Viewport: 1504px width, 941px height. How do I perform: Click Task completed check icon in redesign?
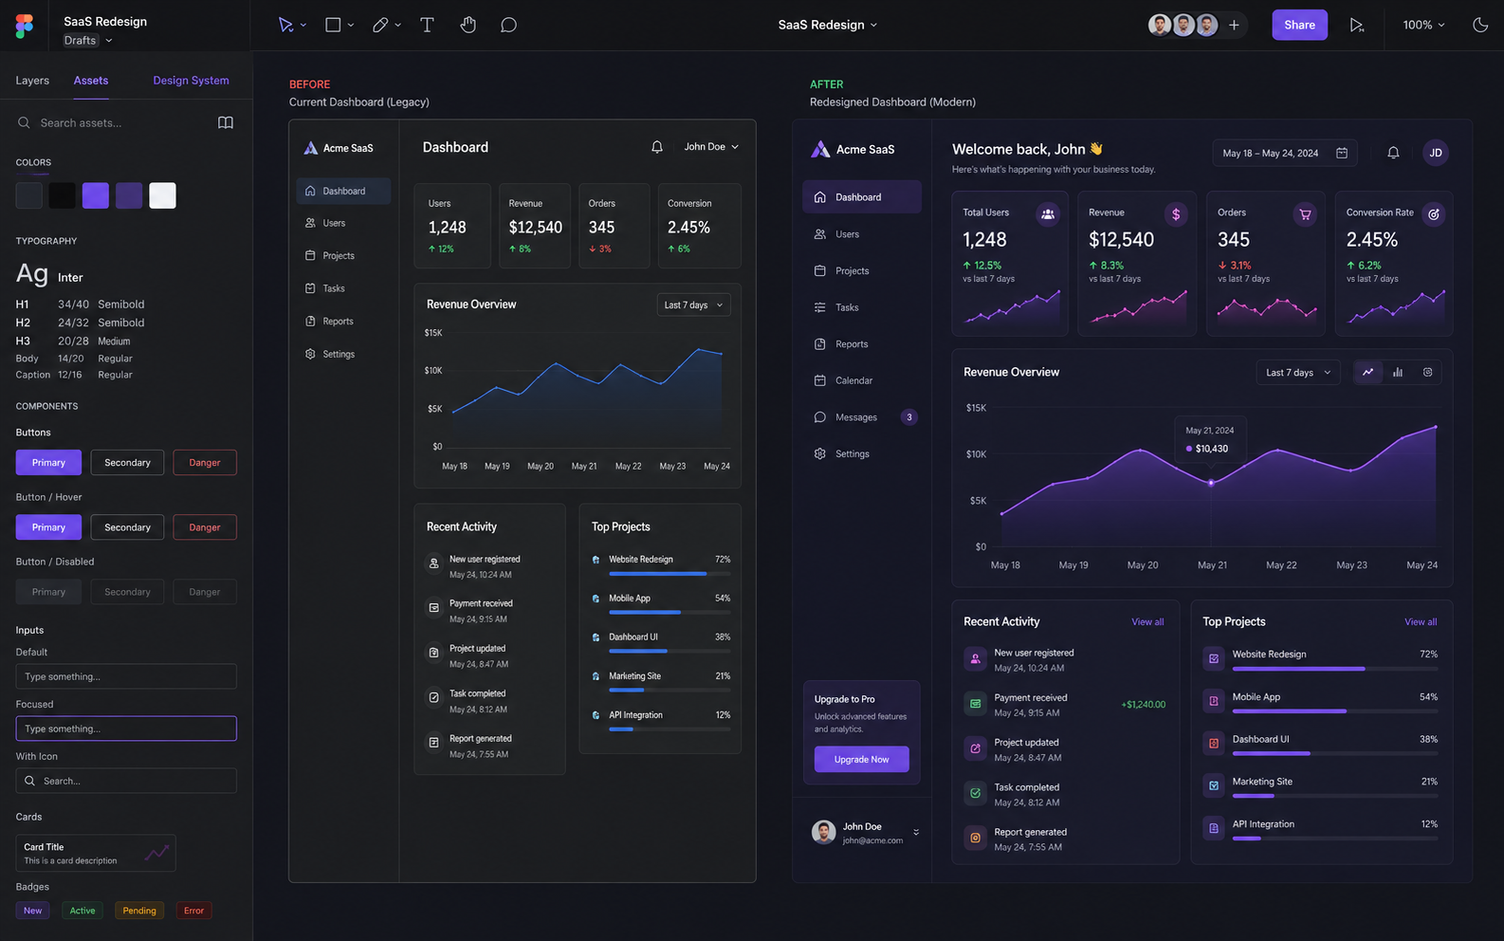(975, 793)
